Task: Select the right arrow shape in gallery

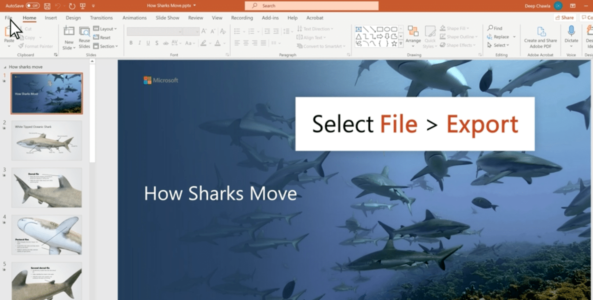Action: pos(380,36)
